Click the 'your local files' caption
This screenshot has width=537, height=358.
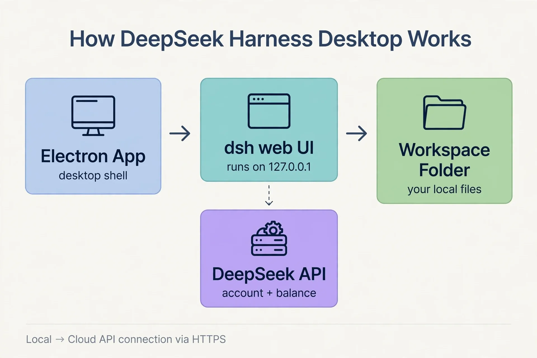pyautogui.click(x=444, y=189)
